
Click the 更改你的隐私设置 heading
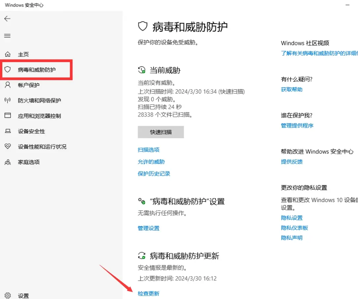[x=304, y=188]
